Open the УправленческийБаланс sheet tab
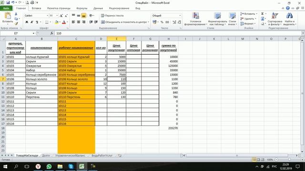The height and width of the screenshot is (171, 305). [70, 155]
